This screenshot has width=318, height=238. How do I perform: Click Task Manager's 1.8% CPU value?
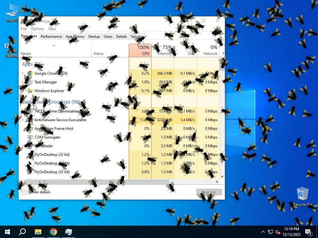click(x=145, y=82)
